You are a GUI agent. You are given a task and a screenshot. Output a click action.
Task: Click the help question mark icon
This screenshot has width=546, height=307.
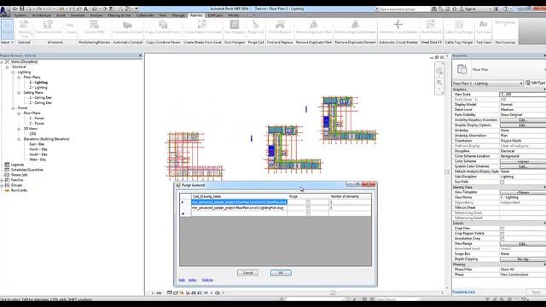pyautogui.click(x=506, y=9)
